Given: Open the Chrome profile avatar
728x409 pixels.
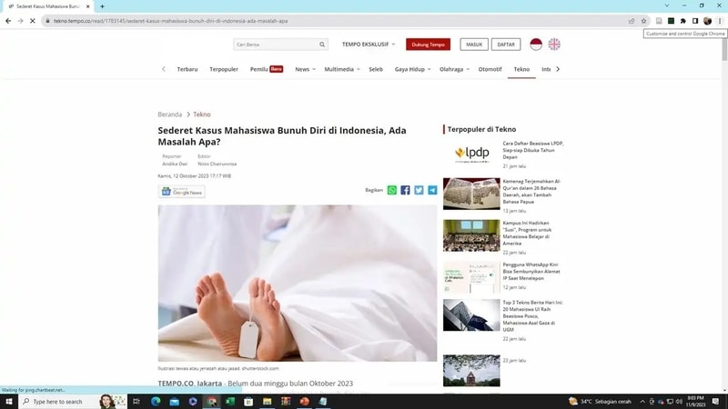Looking at the screenshot, I should pos(708,21).
